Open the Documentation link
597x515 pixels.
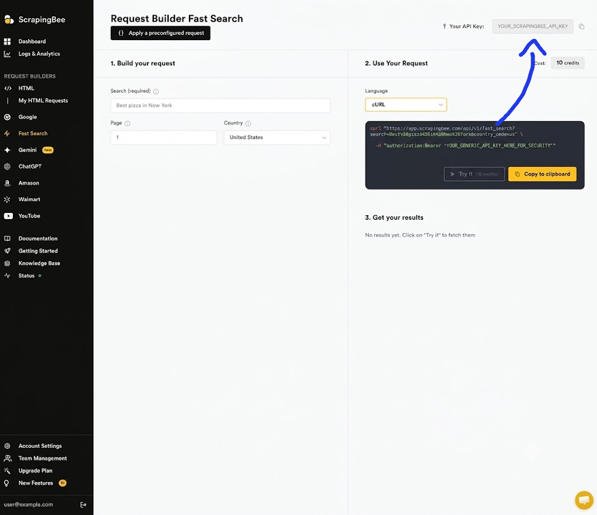pyautogui.click(x=38, y=239)
